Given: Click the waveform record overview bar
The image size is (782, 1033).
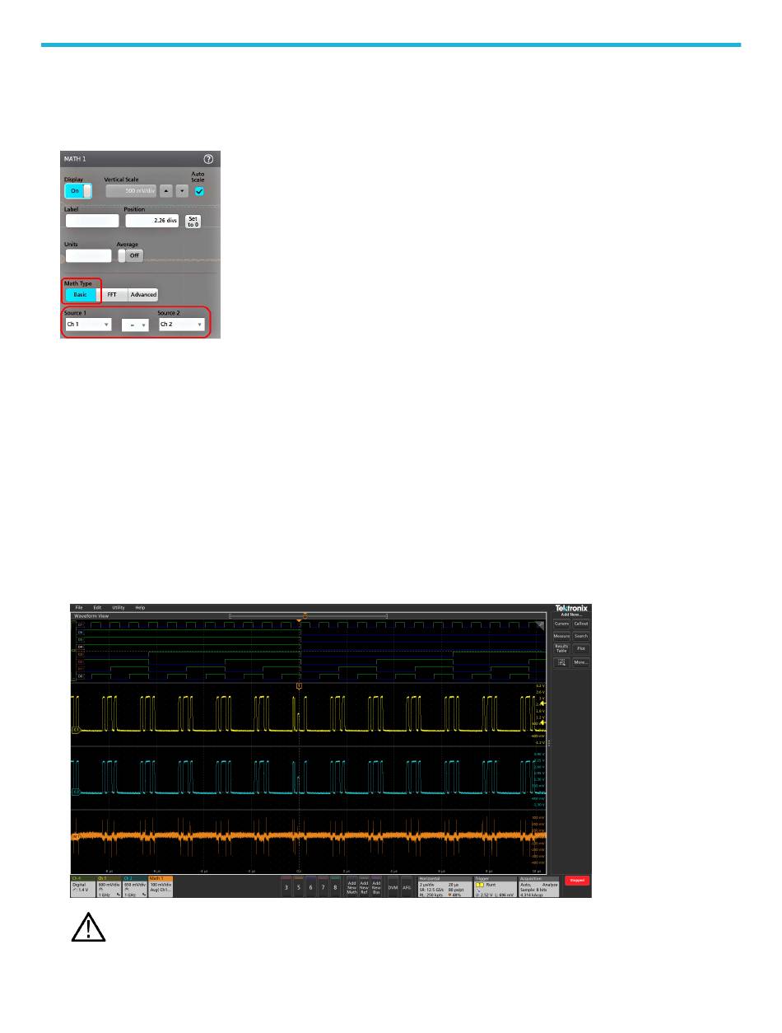Looking at the screenshot, I should [308, 615].
